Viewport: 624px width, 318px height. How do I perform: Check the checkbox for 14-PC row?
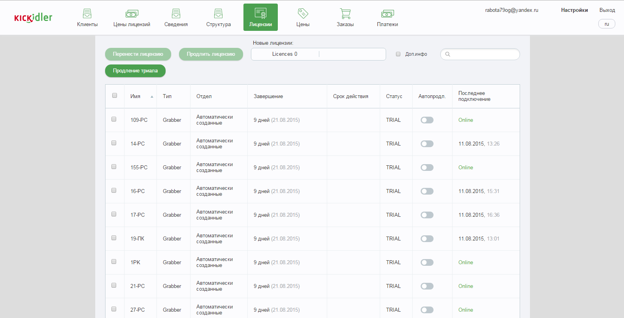coord(114,143)
